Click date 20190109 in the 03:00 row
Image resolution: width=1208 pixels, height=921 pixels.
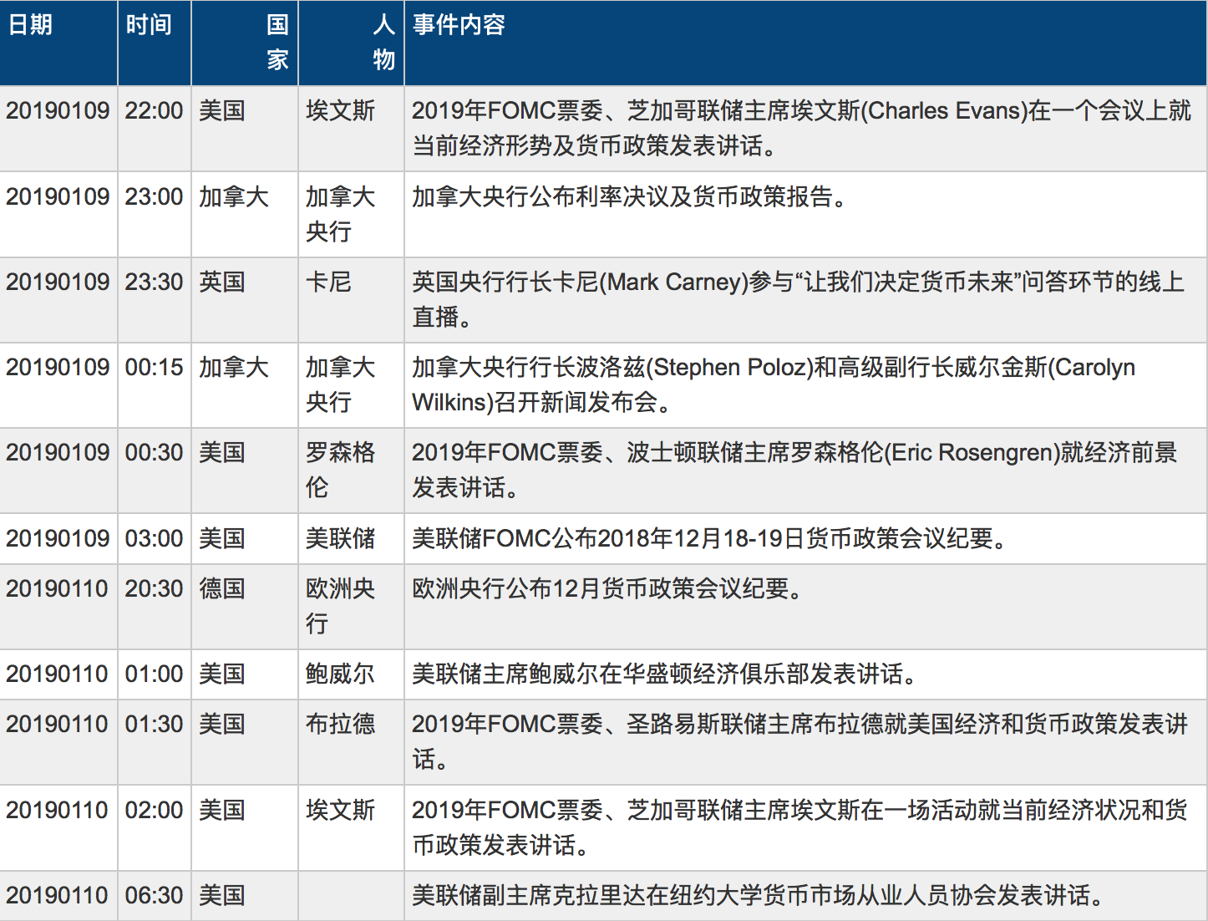click(58, 538)
